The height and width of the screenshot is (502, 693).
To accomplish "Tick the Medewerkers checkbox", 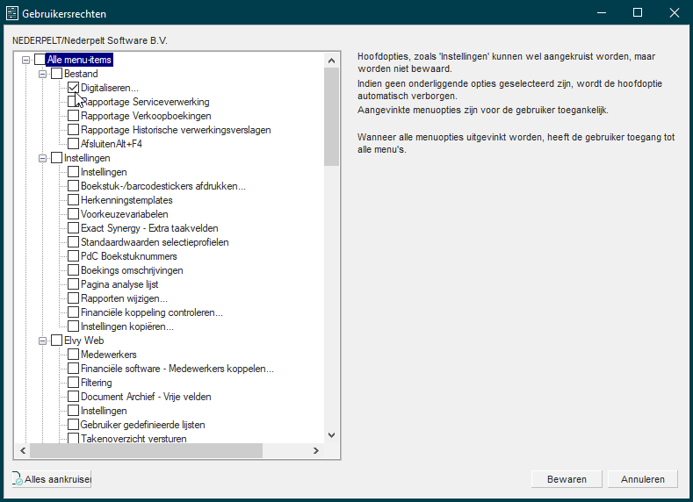I will 74,355.
